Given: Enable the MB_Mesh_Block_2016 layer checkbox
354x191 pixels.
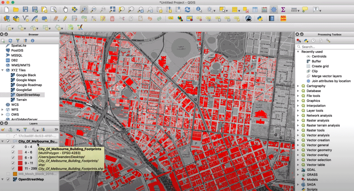Looking at the screenshot, I should (8, 174).
